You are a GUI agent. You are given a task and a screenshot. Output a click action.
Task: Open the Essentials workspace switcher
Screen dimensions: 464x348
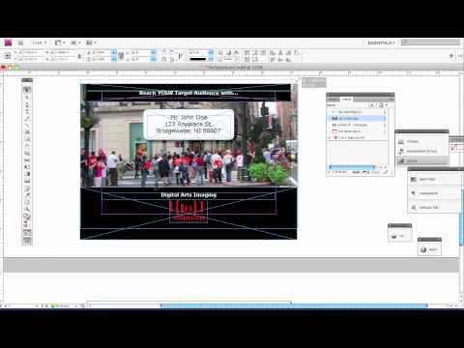[381, 43]
